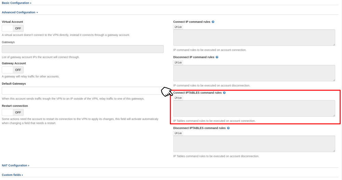Click the Gateways list field

[83, 49]
